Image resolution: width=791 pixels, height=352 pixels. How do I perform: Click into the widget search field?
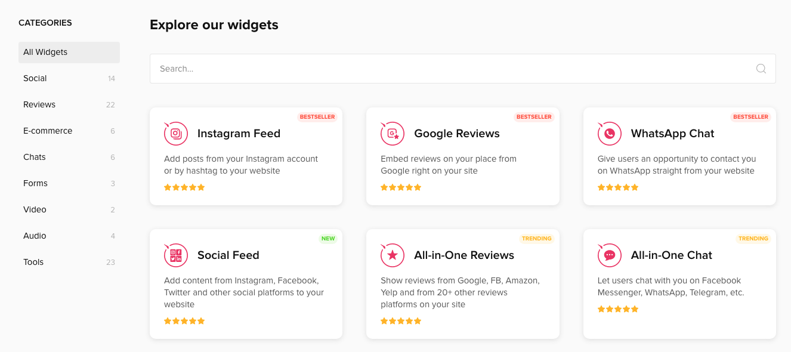[447, 69]
